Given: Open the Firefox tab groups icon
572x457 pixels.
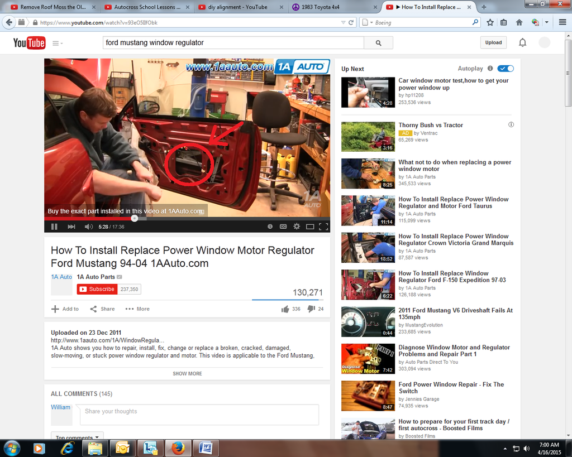Looking at the screenshot, I should click(x=22, y=22).
